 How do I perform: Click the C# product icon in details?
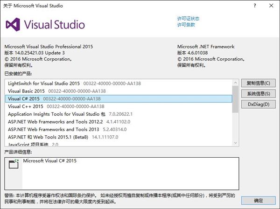14,164
